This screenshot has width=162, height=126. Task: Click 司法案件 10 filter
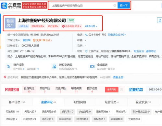12,112
